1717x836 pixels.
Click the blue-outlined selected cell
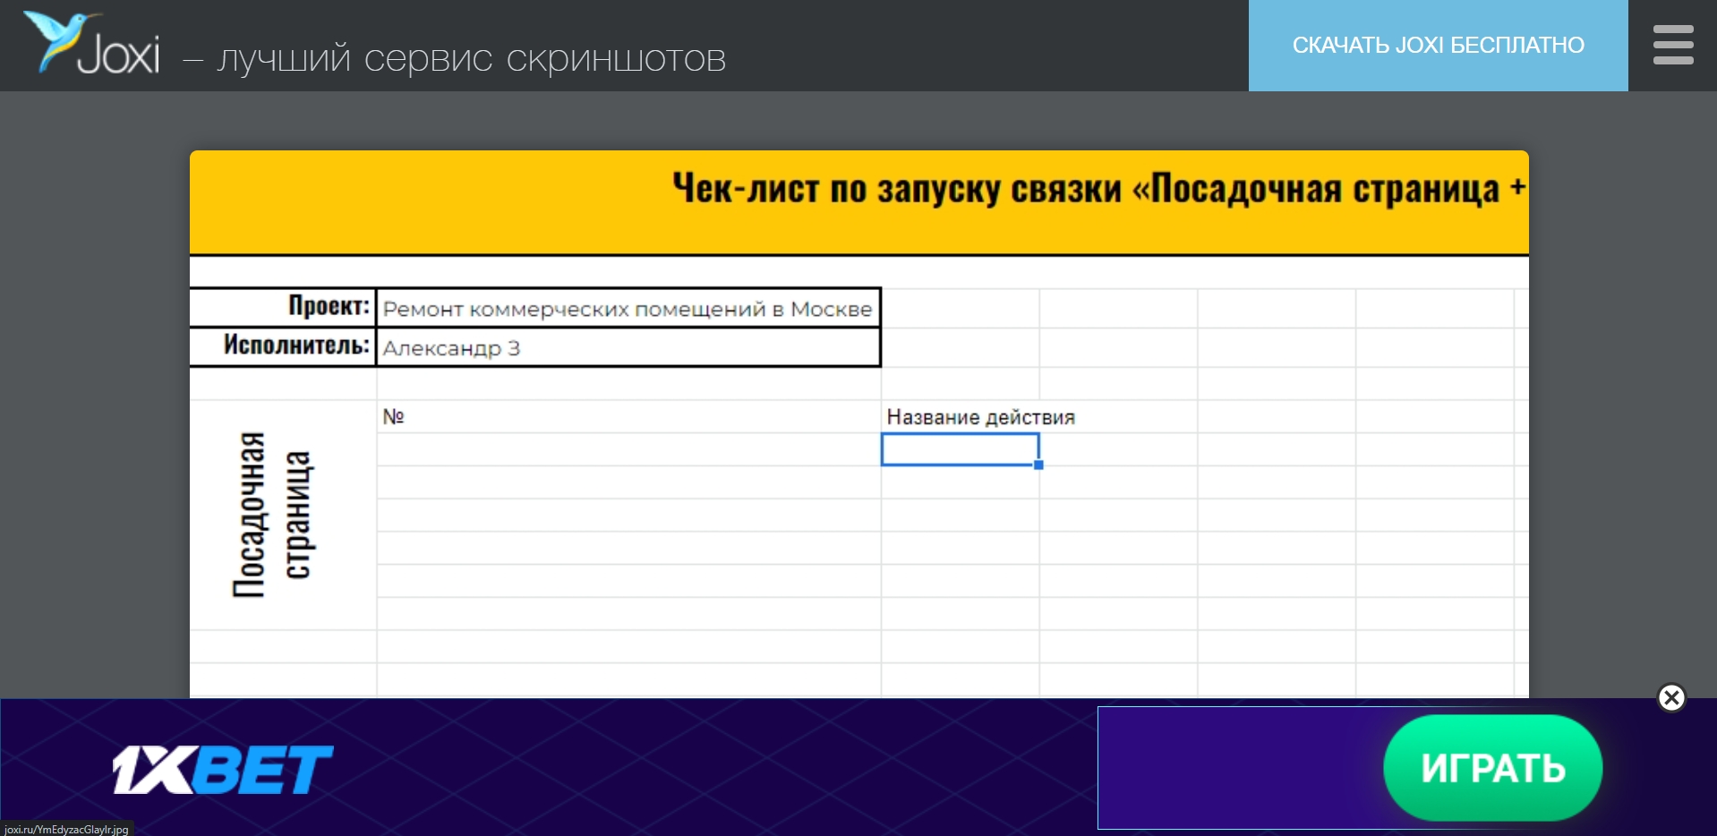(960, 449)
